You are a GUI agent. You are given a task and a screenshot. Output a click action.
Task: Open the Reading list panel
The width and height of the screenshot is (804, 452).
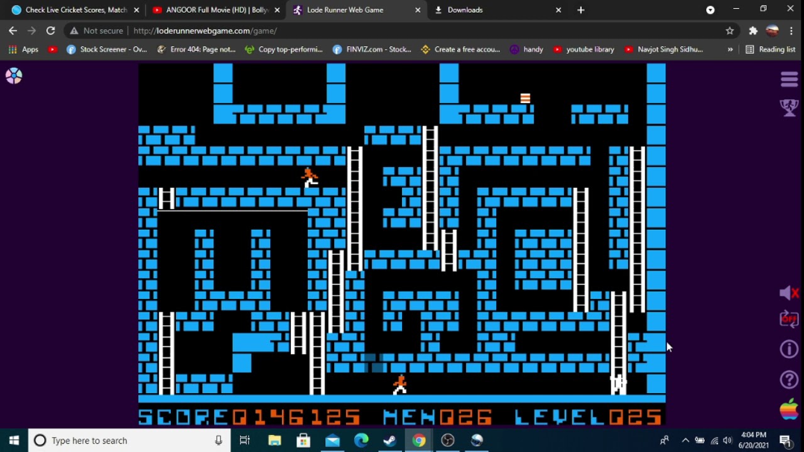[770, 50]
